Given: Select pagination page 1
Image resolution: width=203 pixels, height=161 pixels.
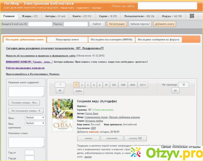Looking at the screenshot, I should click(76, 85).
